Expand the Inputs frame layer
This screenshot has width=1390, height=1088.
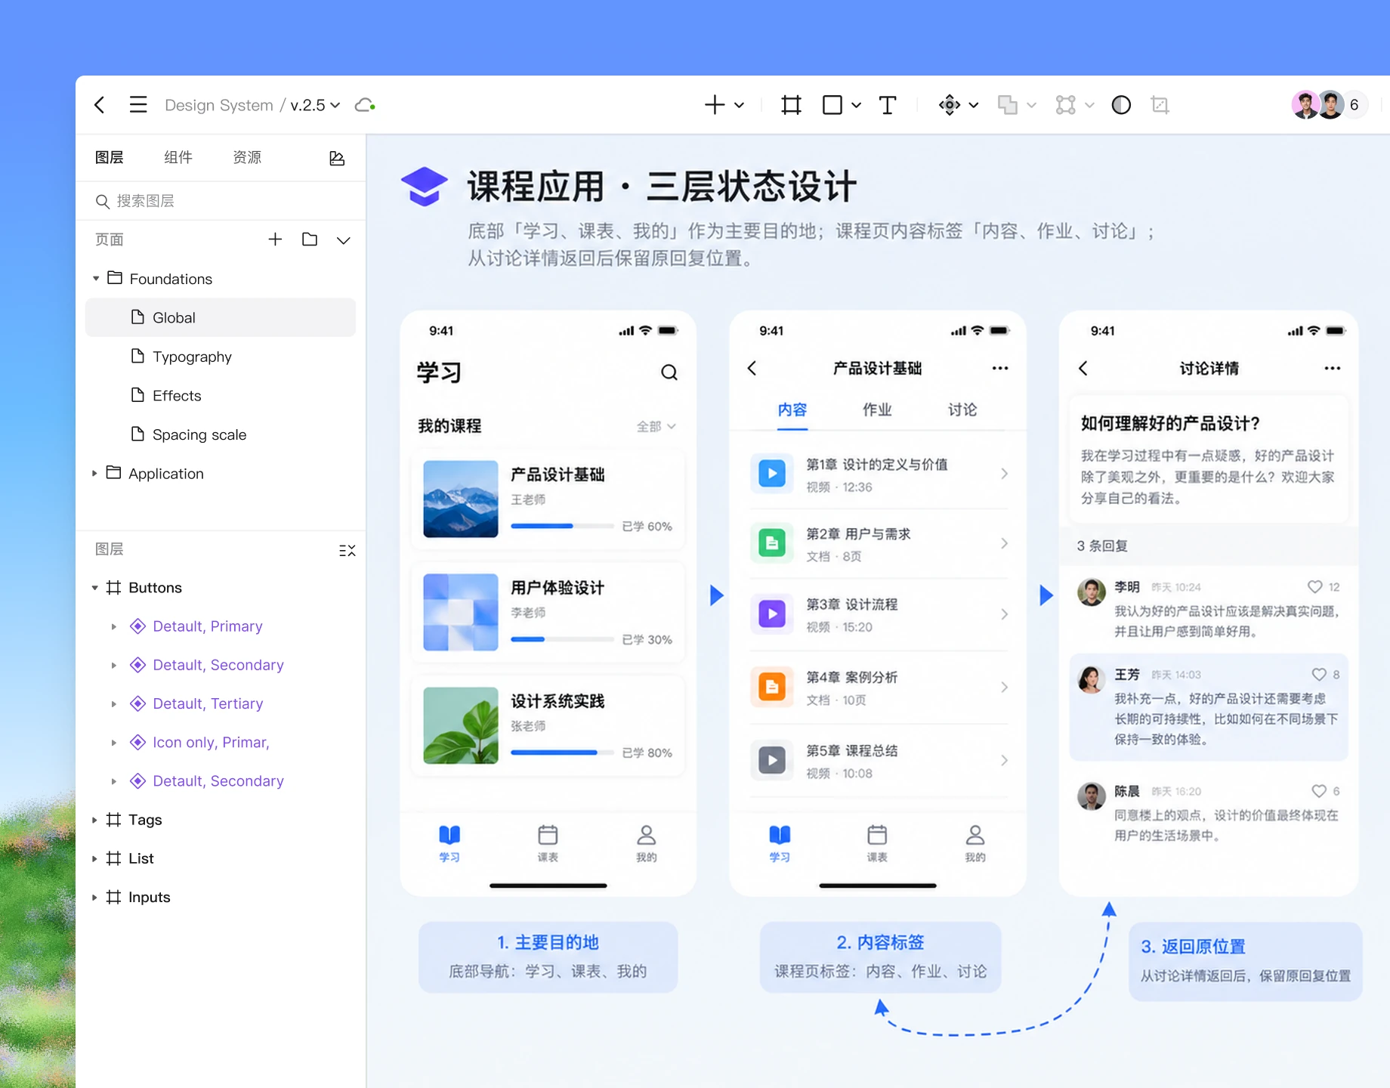tap(94, 898)
